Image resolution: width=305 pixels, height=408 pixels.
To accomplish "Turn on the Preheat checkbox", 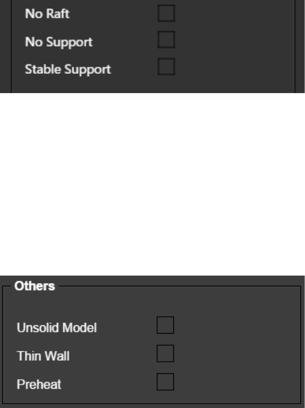I will click(x=165, y=382).
